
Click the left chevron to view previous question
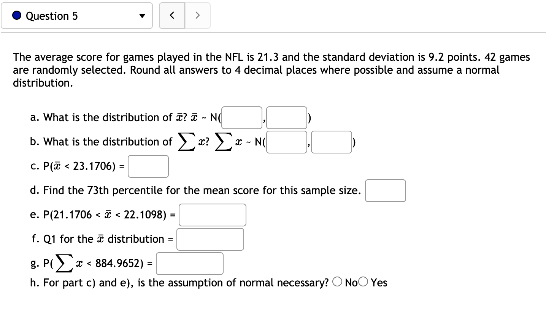[x=171, y=15]
